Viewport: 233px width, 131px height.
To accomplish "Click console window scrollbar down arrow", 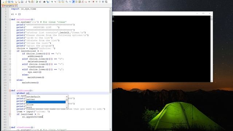I will point(212,81).
